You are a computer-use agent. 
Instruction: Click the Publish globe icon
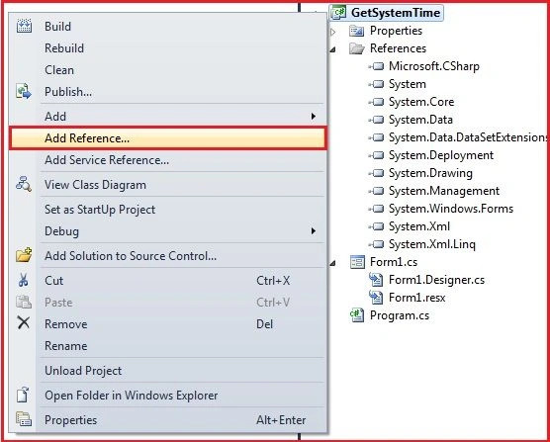tap(24, 92)
